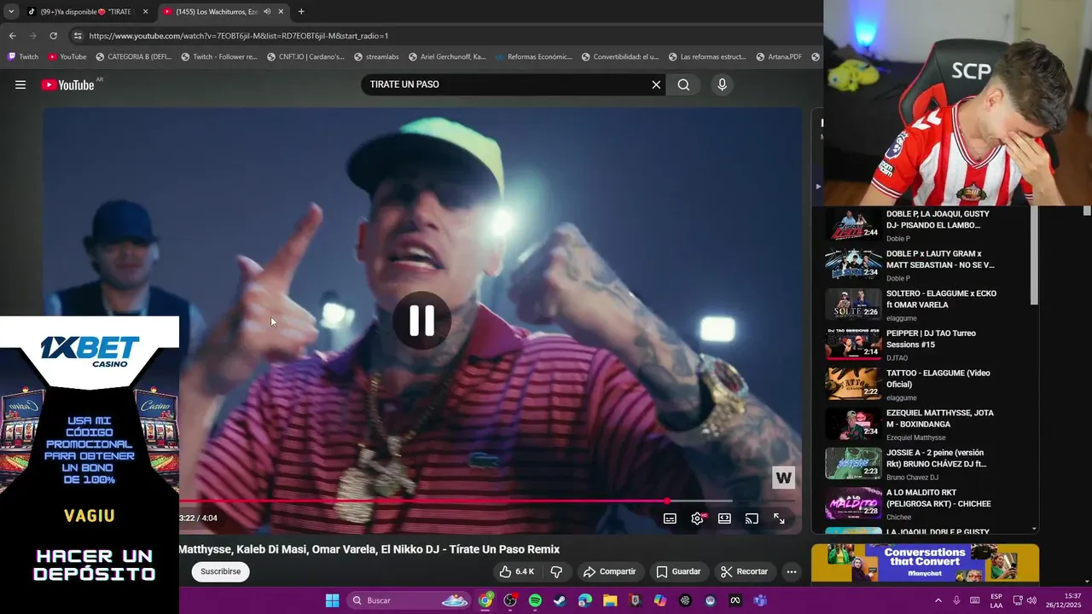Image resolution: width=1092 pixels, height=614 pixels.
Task: Open volume control in system tray
Action: pos(1031,600)
